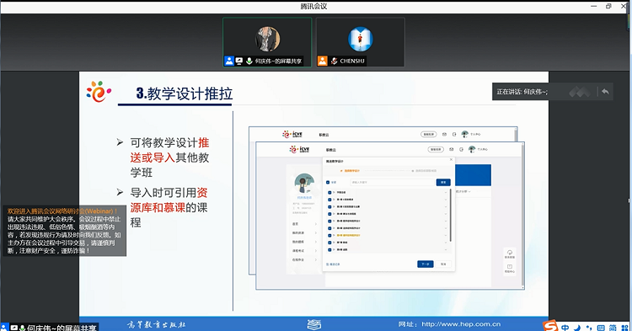Click the header avatar in the back window
The height and width of the screenshot is (331, 632).
[464, 134]
